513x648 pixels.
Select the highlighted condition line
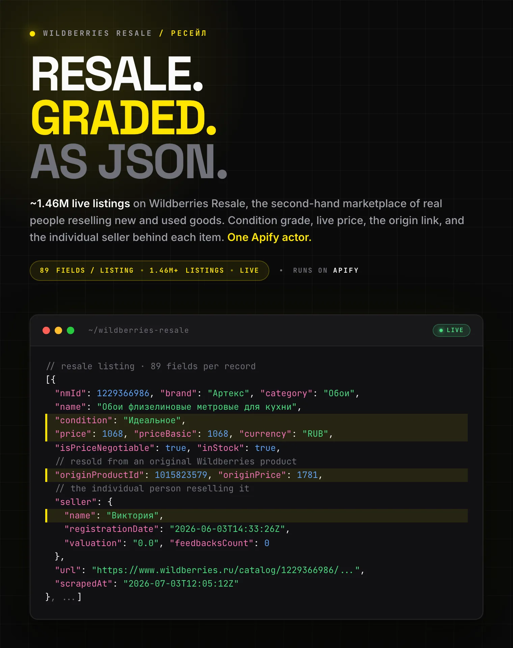(x=256, y=421)
